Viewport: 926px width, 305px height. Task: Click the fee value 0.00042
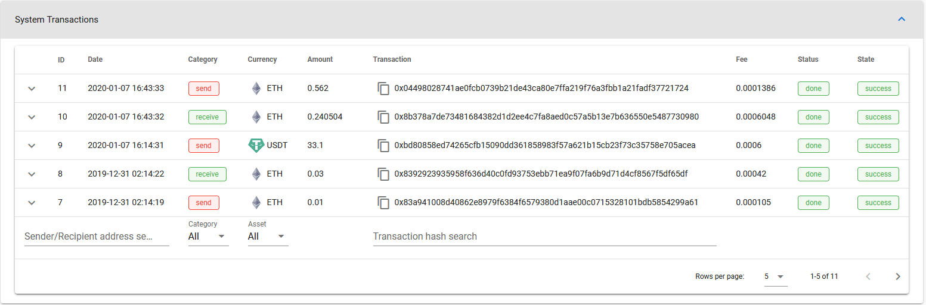751,174
